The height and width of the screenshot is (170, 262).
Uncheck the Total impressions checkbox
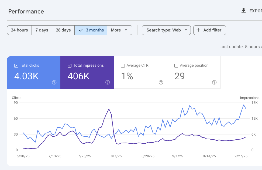tap(70, 66)
